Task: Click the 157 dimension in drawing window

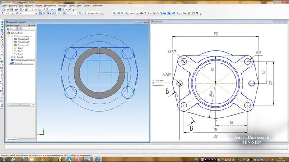Action: coord(215,34)
